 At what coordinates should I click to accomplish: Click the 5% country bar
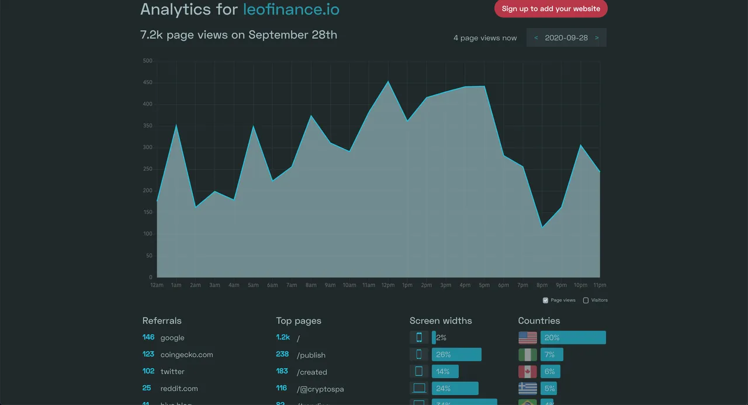click(x=549, y=389)
